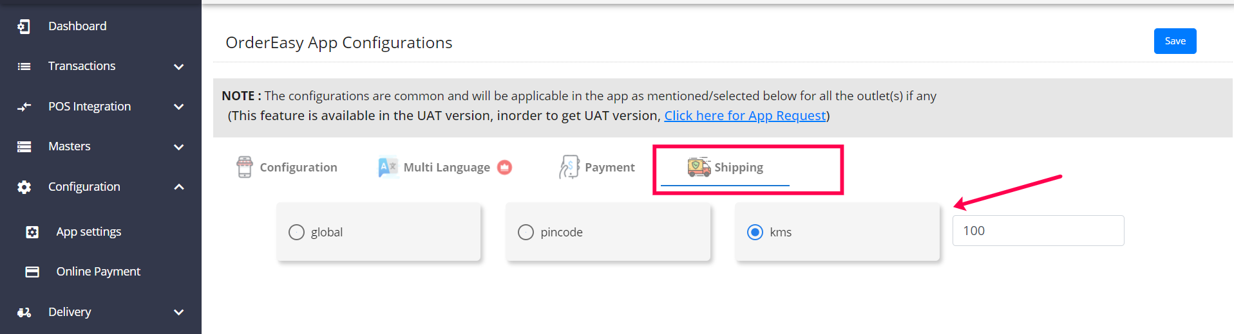Click the Transactions list icon
This screenshot has width=1234, height=334.
(24, 66)
